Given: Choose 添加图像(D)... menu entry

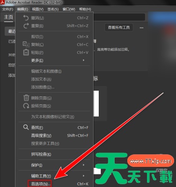Looking at the screenshot, I should [x=54, y=87].
